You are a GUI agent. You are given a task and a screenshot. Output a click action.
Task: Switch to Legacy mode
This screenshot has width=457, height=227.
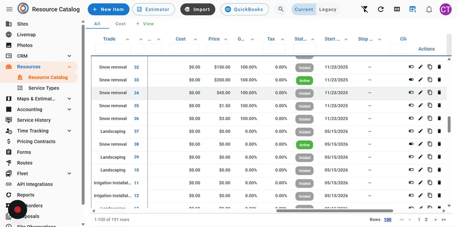click(327, 9)
